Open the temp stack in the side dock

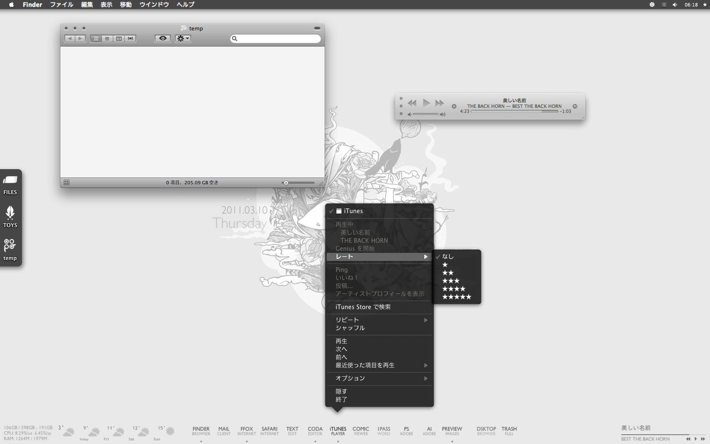pyautogui.click(x=10, y=250)
